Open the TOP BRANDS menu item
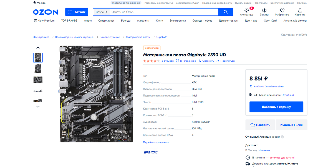 click(x=69, y=21)
